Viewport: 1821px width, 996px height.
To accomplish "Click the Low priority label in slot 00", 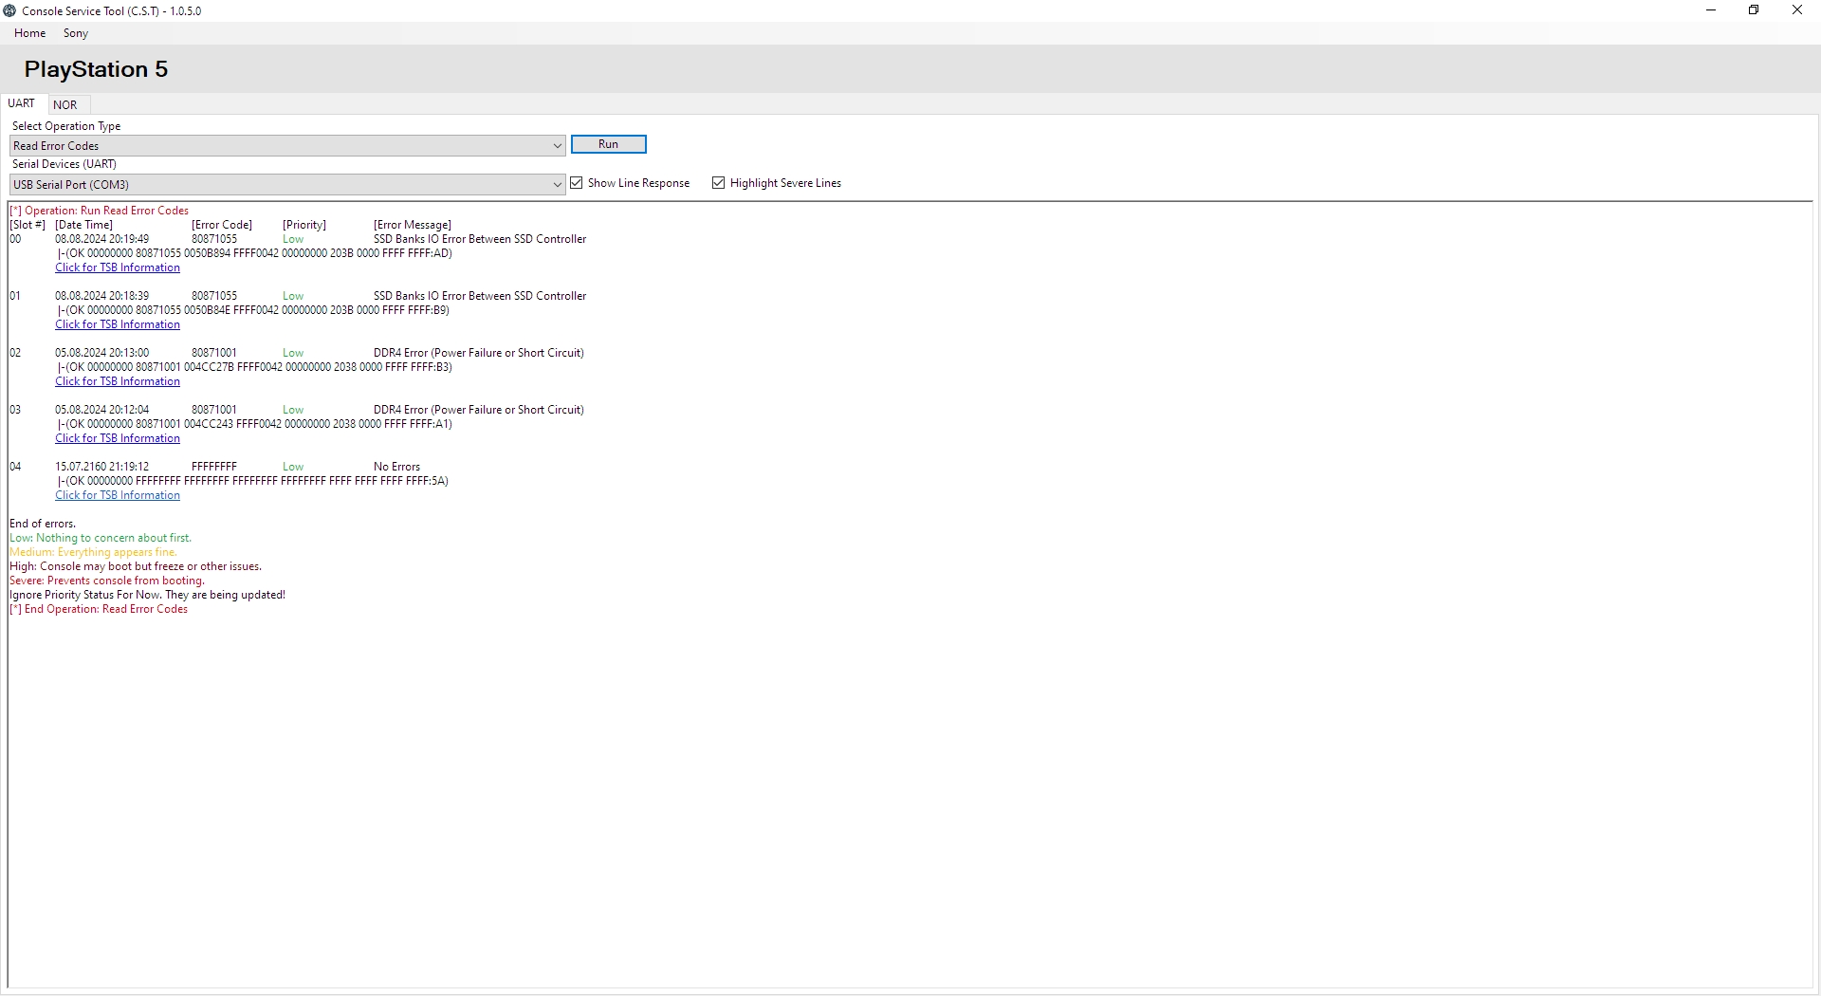I will click(293, 239).
